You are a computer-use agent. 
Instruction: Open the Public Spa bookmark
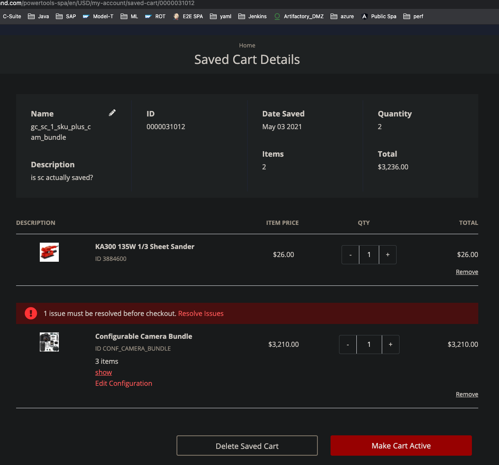(378, 17)
